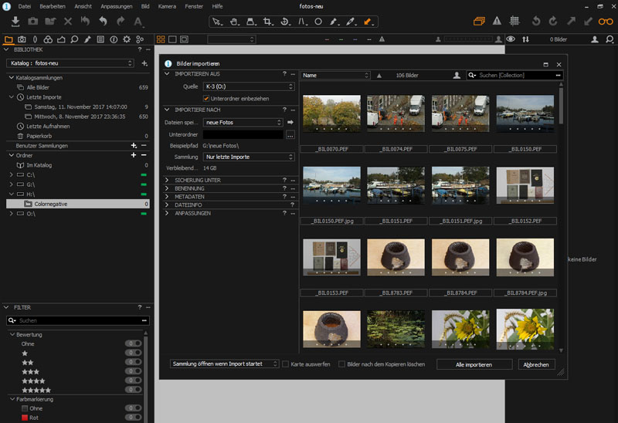Toggle the three-star rating filter switch
Viewport: 618px width, 423px height.
point(133,371)
